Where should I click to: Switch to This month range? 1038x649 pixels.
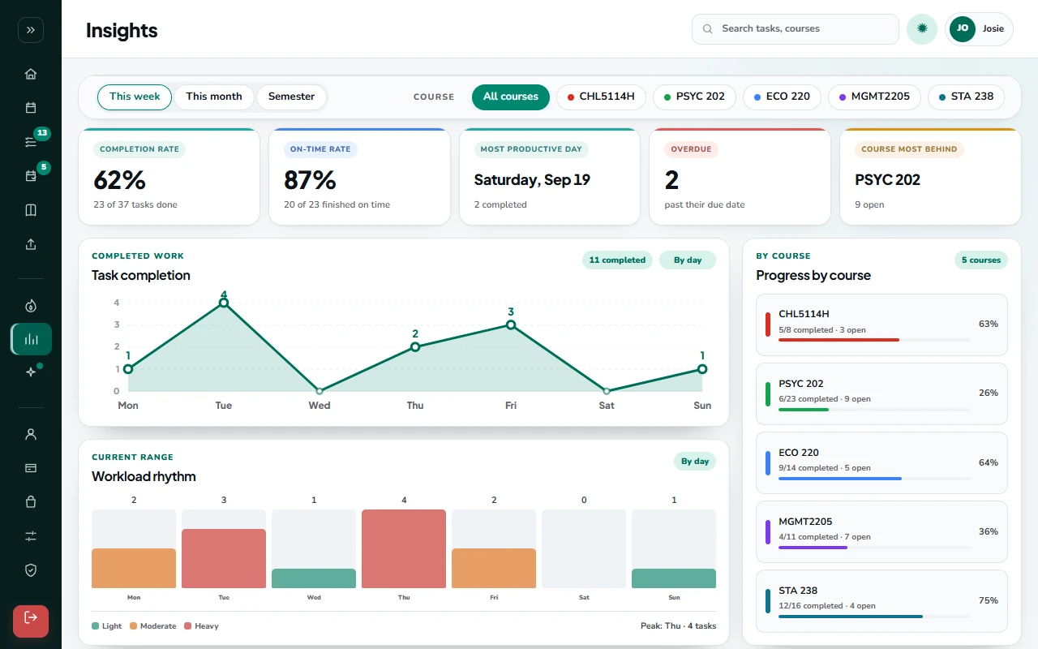click(214, 97)
